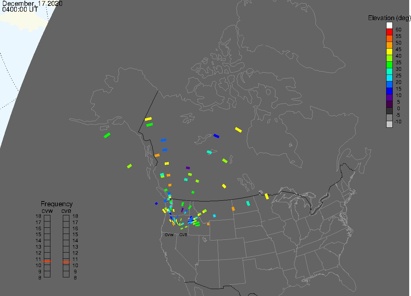
Task: Click the 'cvw' radar label on the map
Action: click(169, 234)
